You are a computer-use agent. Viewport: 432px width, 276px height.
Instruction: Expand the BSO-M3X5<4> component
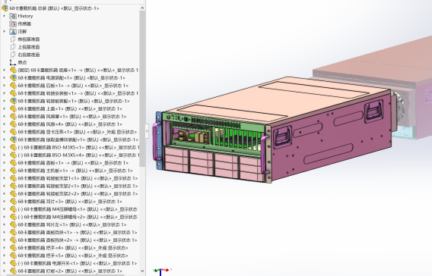[4, 155]
